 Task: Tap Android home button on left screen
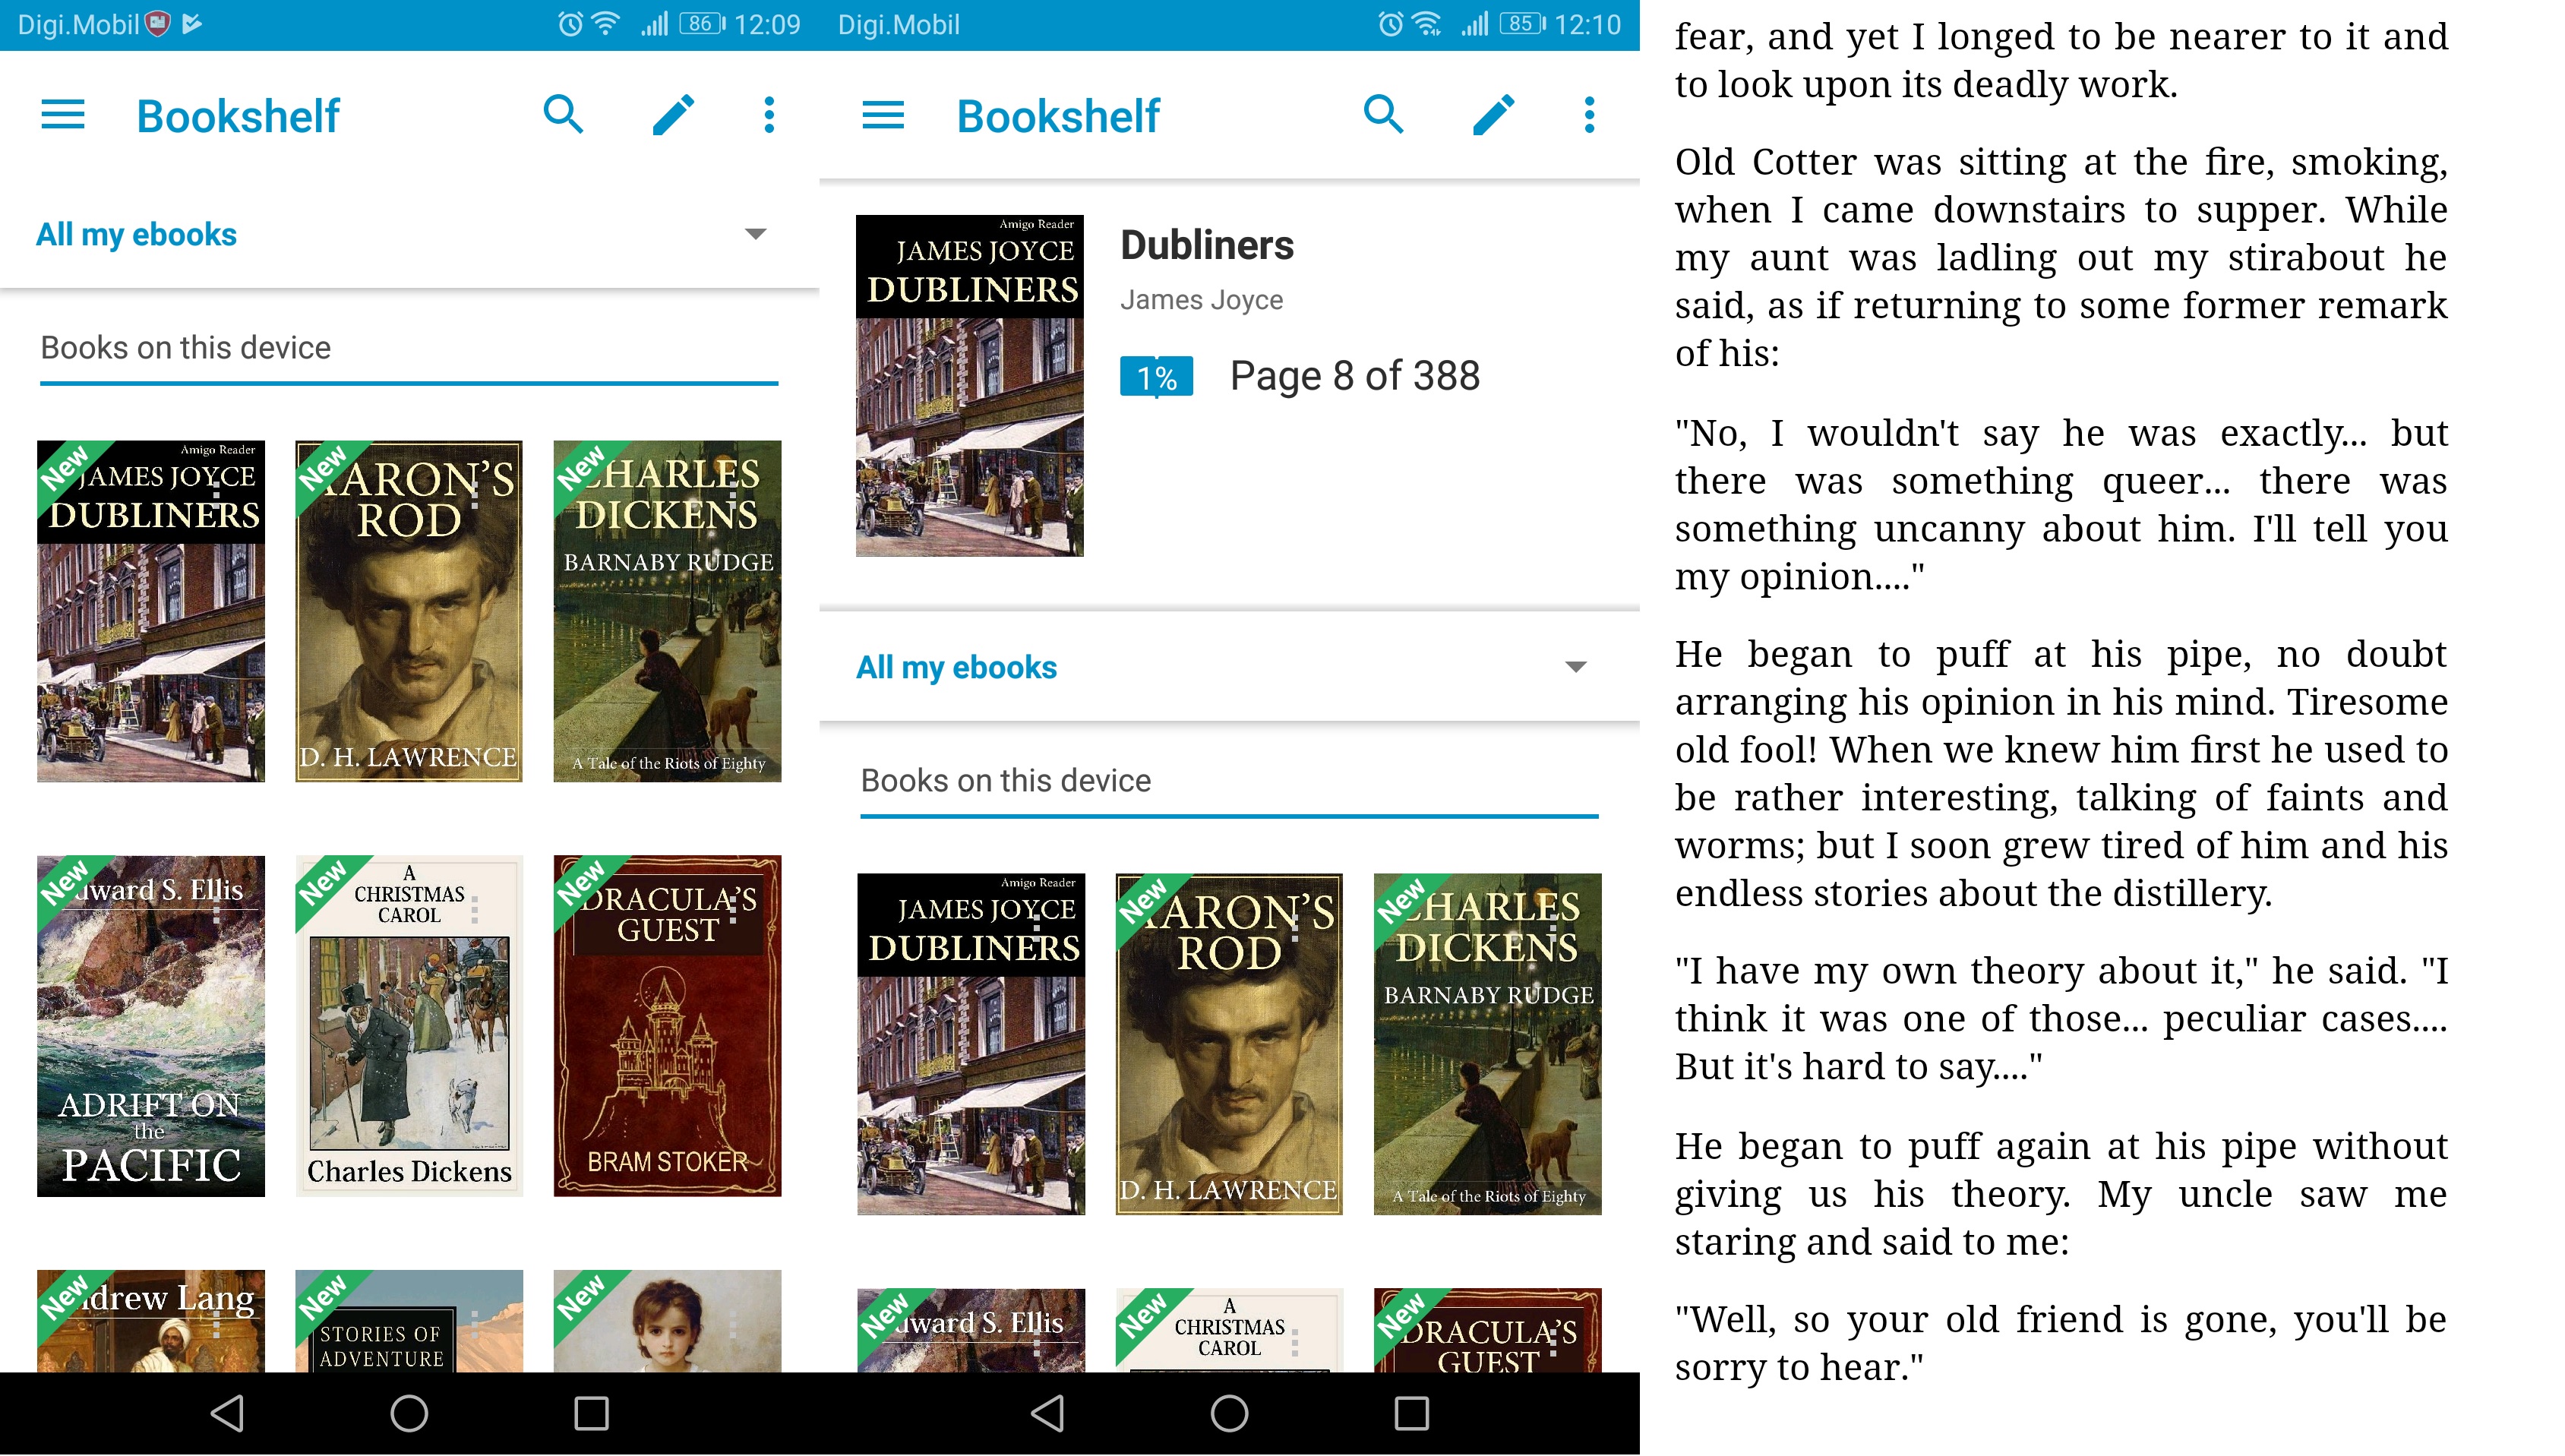(x=409, y=1413)
